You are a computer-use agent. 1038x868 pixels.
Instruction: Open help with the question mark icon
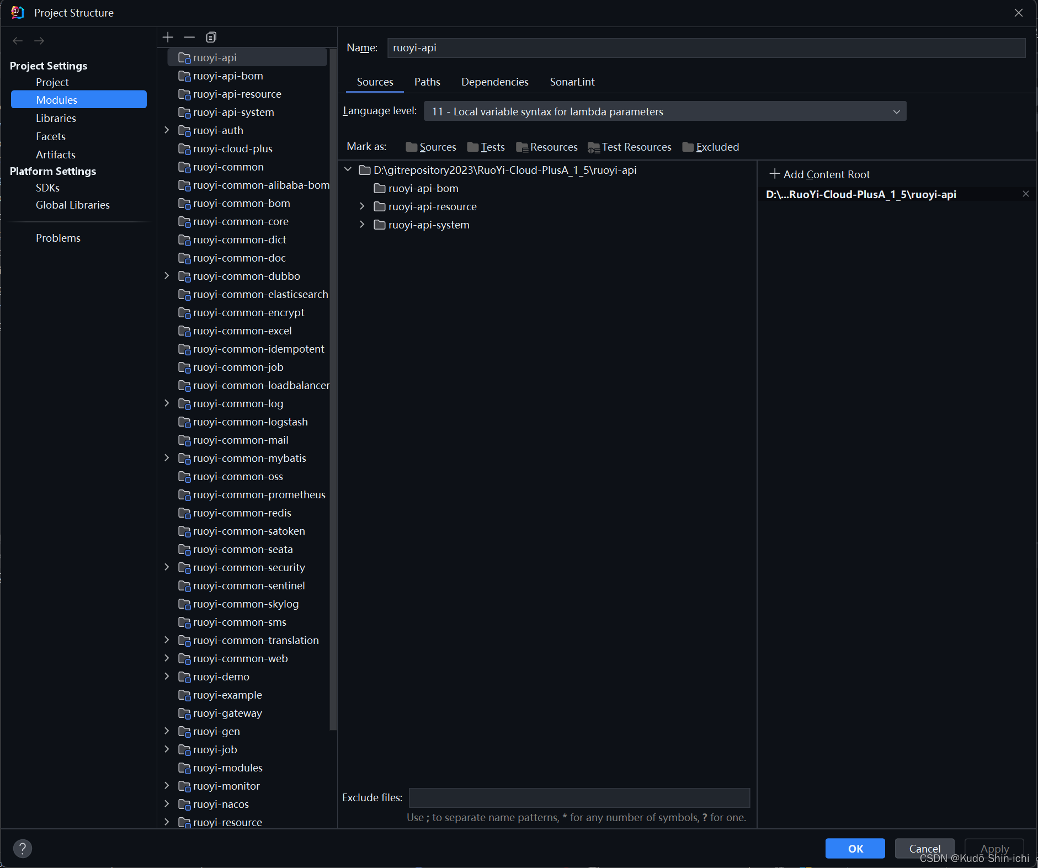(23, 848)
